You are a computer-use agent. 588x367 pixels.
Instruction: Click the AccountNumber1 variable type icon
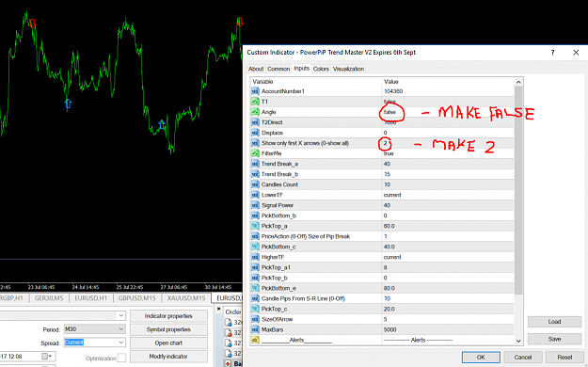[255, 91]
